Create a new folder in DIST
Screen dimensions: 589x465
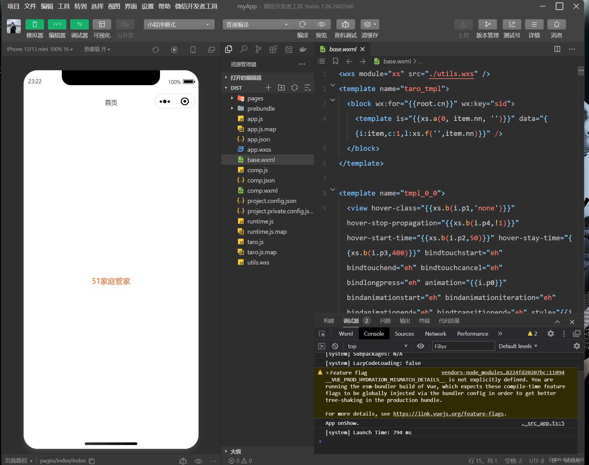(281, 88)
